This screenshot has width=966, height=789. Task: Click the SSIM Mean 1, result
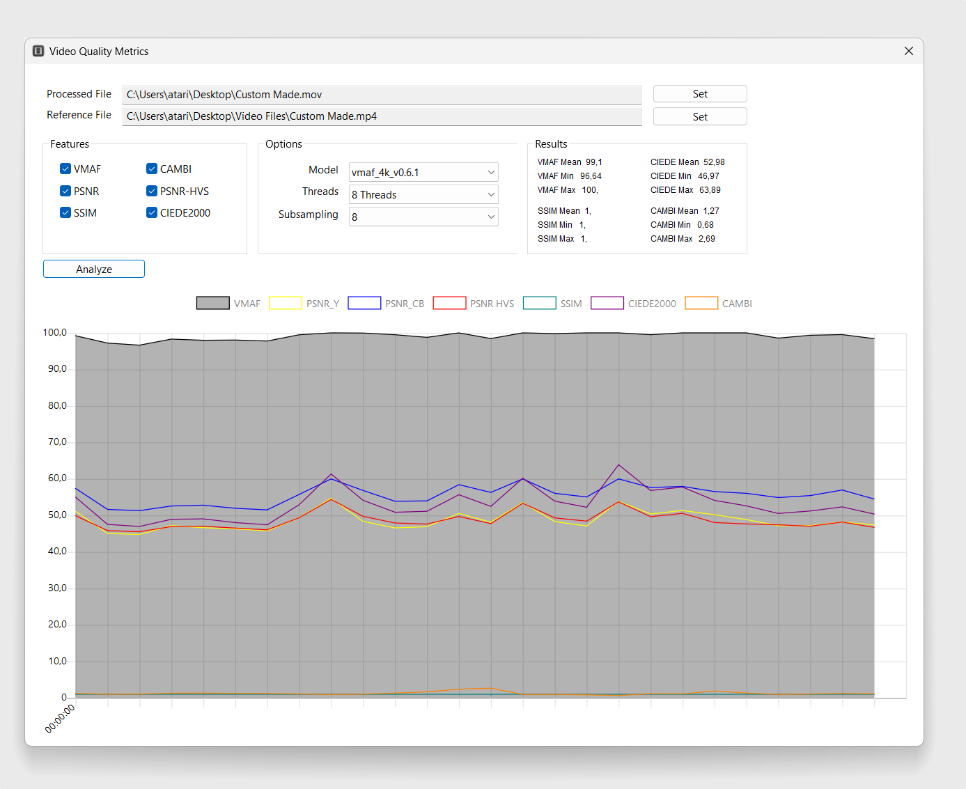tap(564, 211)
